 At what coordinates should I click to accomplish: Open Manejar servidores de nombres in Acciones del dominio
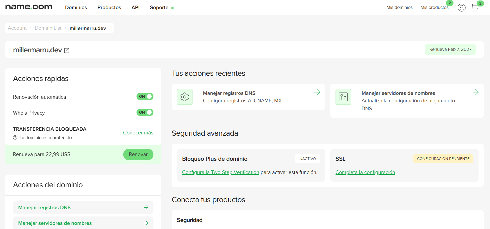click(83, 223)
